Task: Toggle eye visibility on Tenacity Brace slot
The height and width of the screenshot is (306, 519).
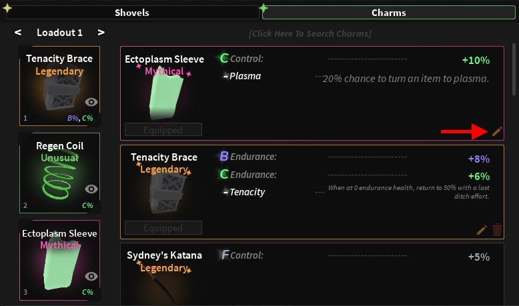Action: coord(91,102)
